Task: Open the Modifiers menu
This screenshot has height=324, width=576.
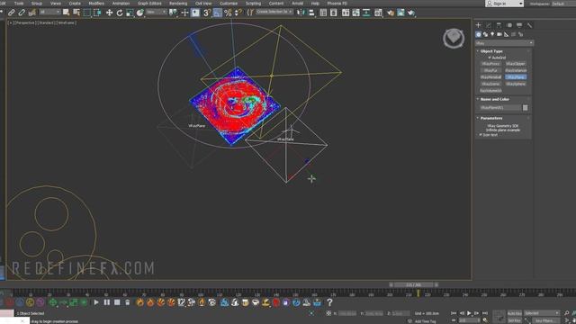Action: (x=96, y=4)
